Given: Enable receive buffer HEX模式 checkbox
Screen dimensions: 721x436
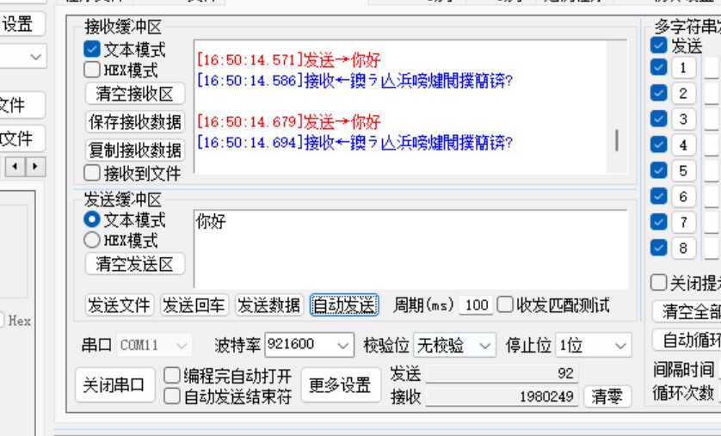Looking at the screenshot, I should [x=92, y=70].
